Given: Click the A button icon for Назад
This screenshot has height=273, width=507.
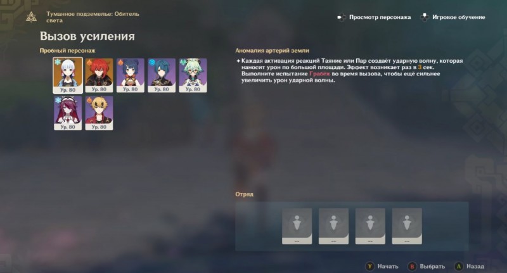Looking at the screenshot, I should [458, 267].
